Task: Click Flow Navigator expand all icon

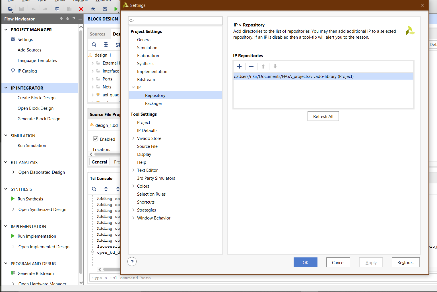Action: 67,19
